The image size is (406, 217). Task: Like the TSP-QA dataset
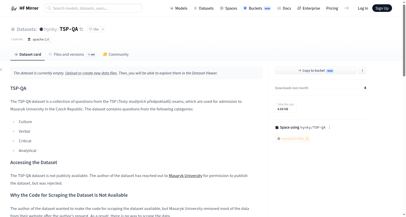94,29
